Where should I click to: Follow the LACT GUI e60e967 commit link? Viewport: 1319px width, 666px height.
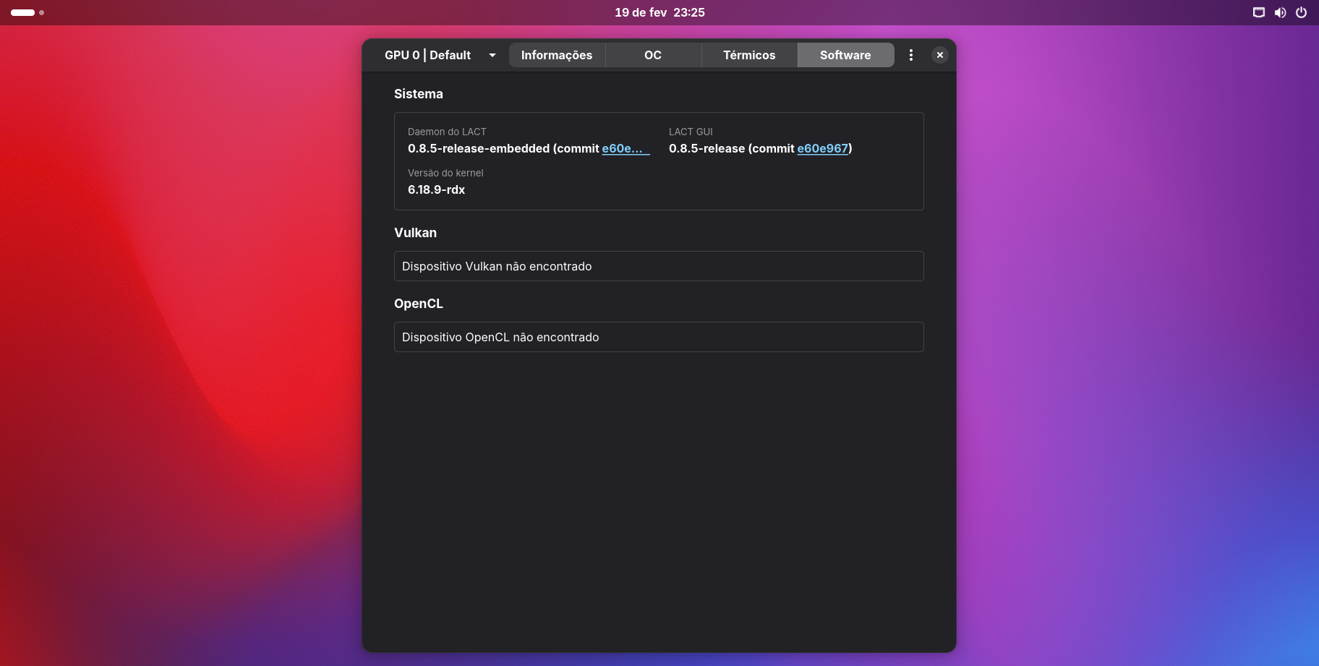click(x=822, y=148)
